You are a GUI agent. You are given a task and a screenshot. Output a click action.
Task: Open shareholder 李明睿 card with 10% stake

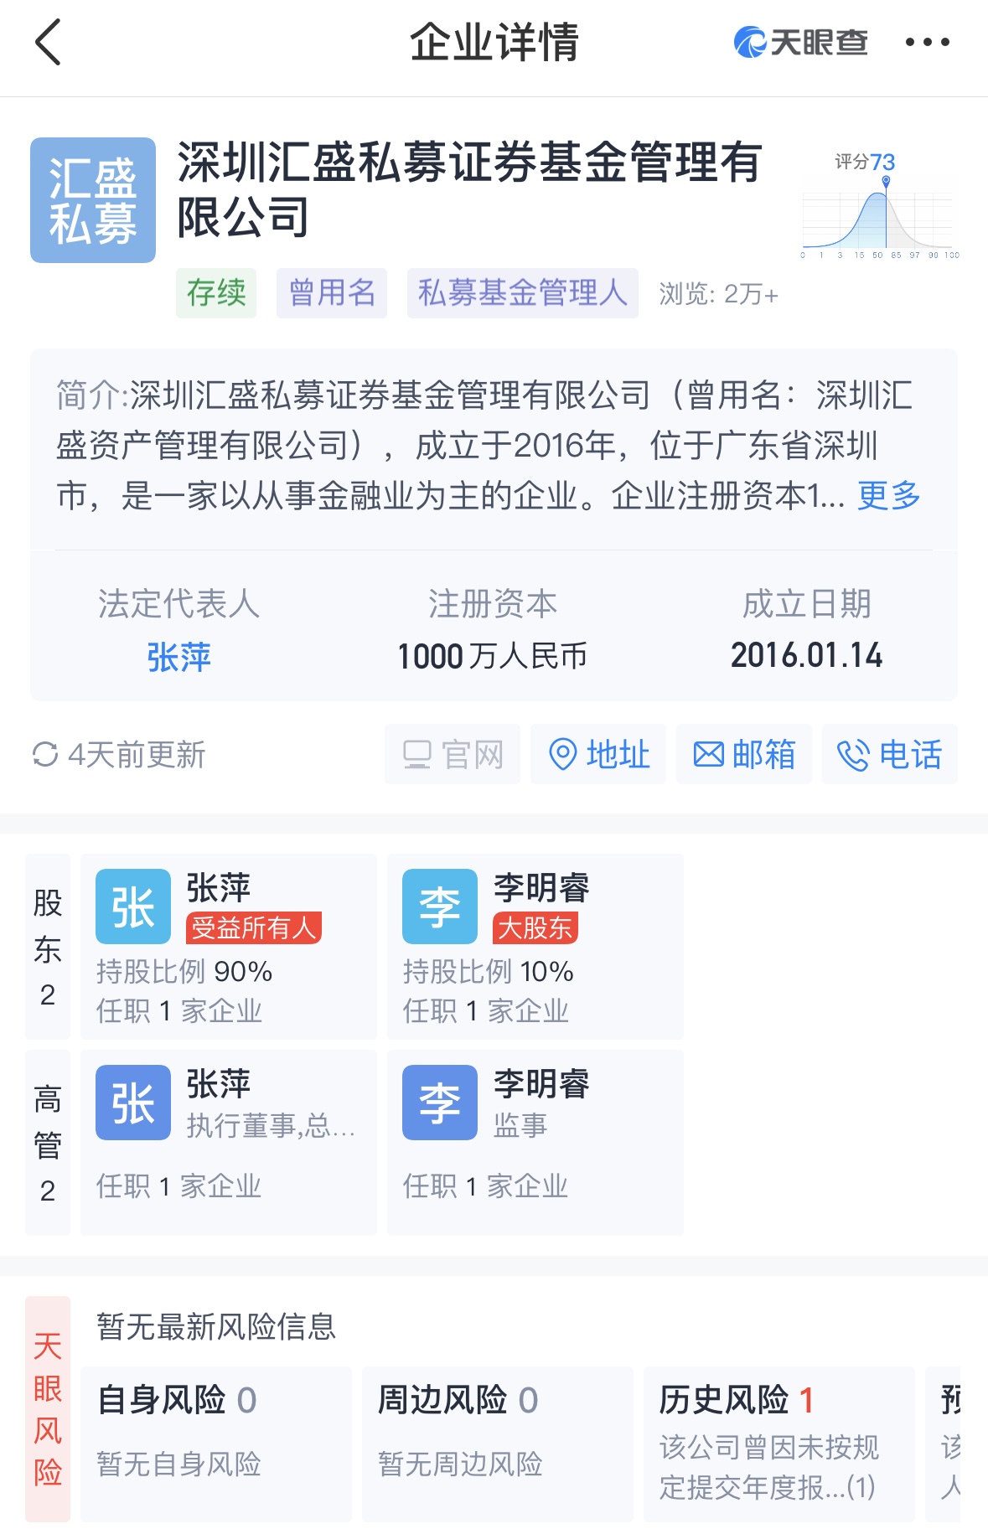[x=535, y=947]
